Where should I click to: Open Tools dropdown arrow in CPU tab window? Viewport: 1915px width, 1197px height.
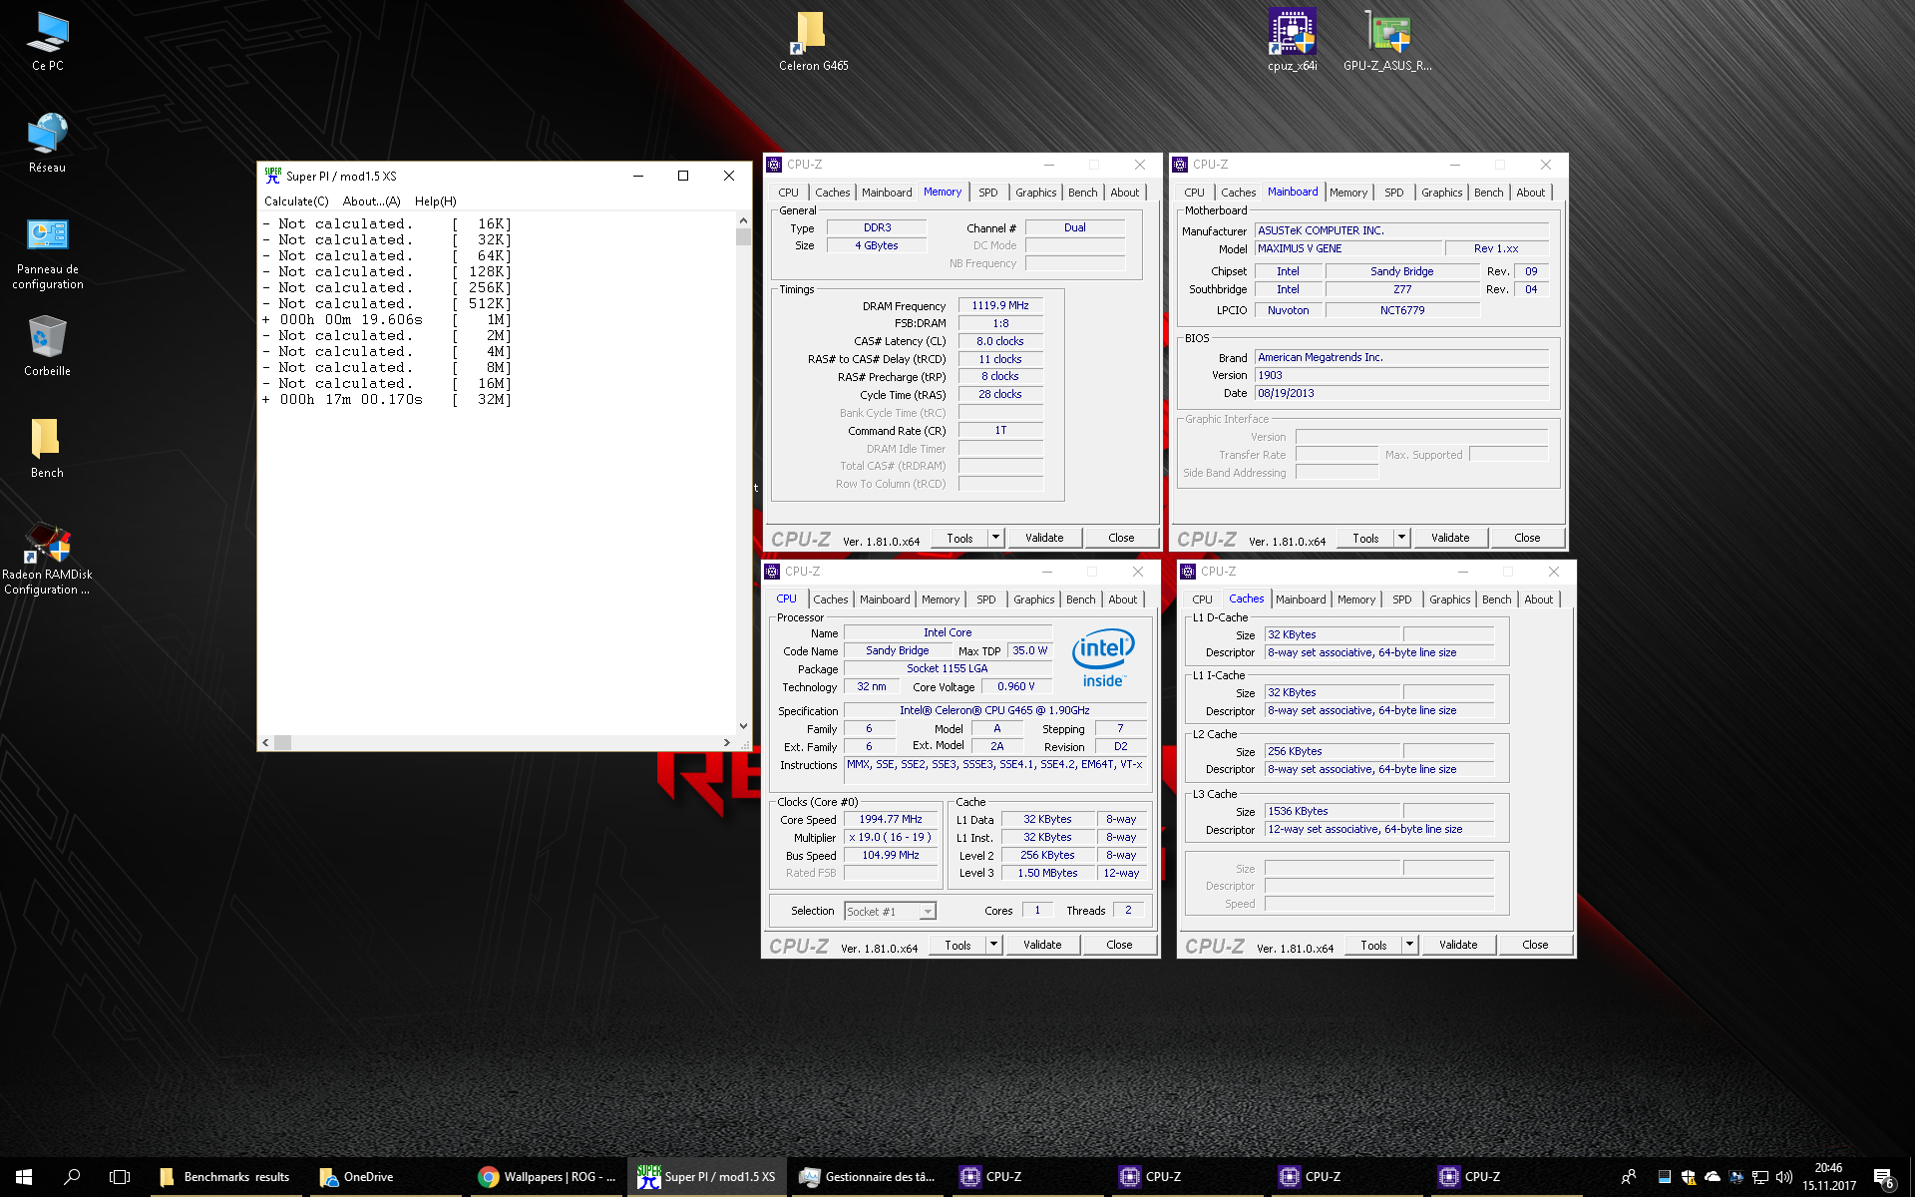coord(993,945)
